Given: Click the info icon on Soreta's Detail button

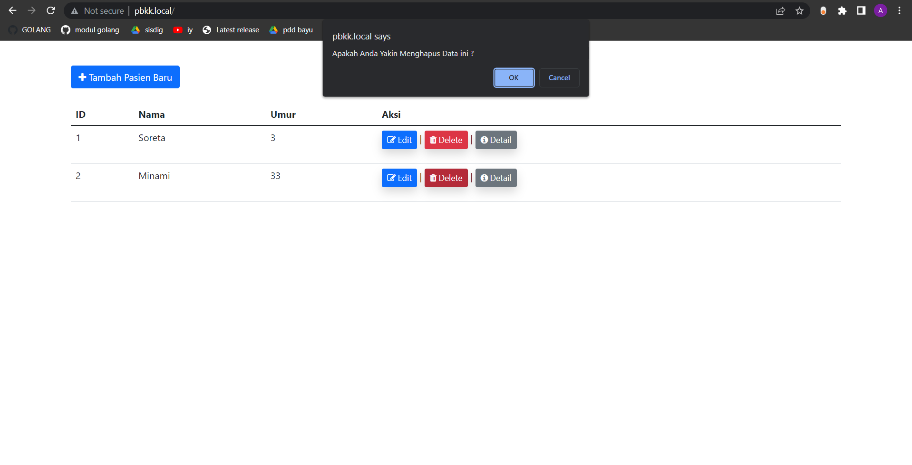Looking at the screenshot, I should coord(484,140).
